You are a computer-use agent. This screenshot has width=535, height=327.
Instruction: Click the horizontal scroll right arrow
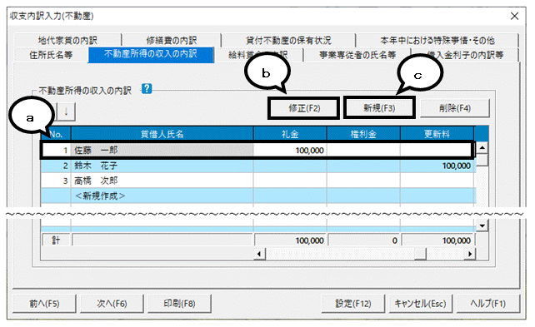tap(471, 254)
